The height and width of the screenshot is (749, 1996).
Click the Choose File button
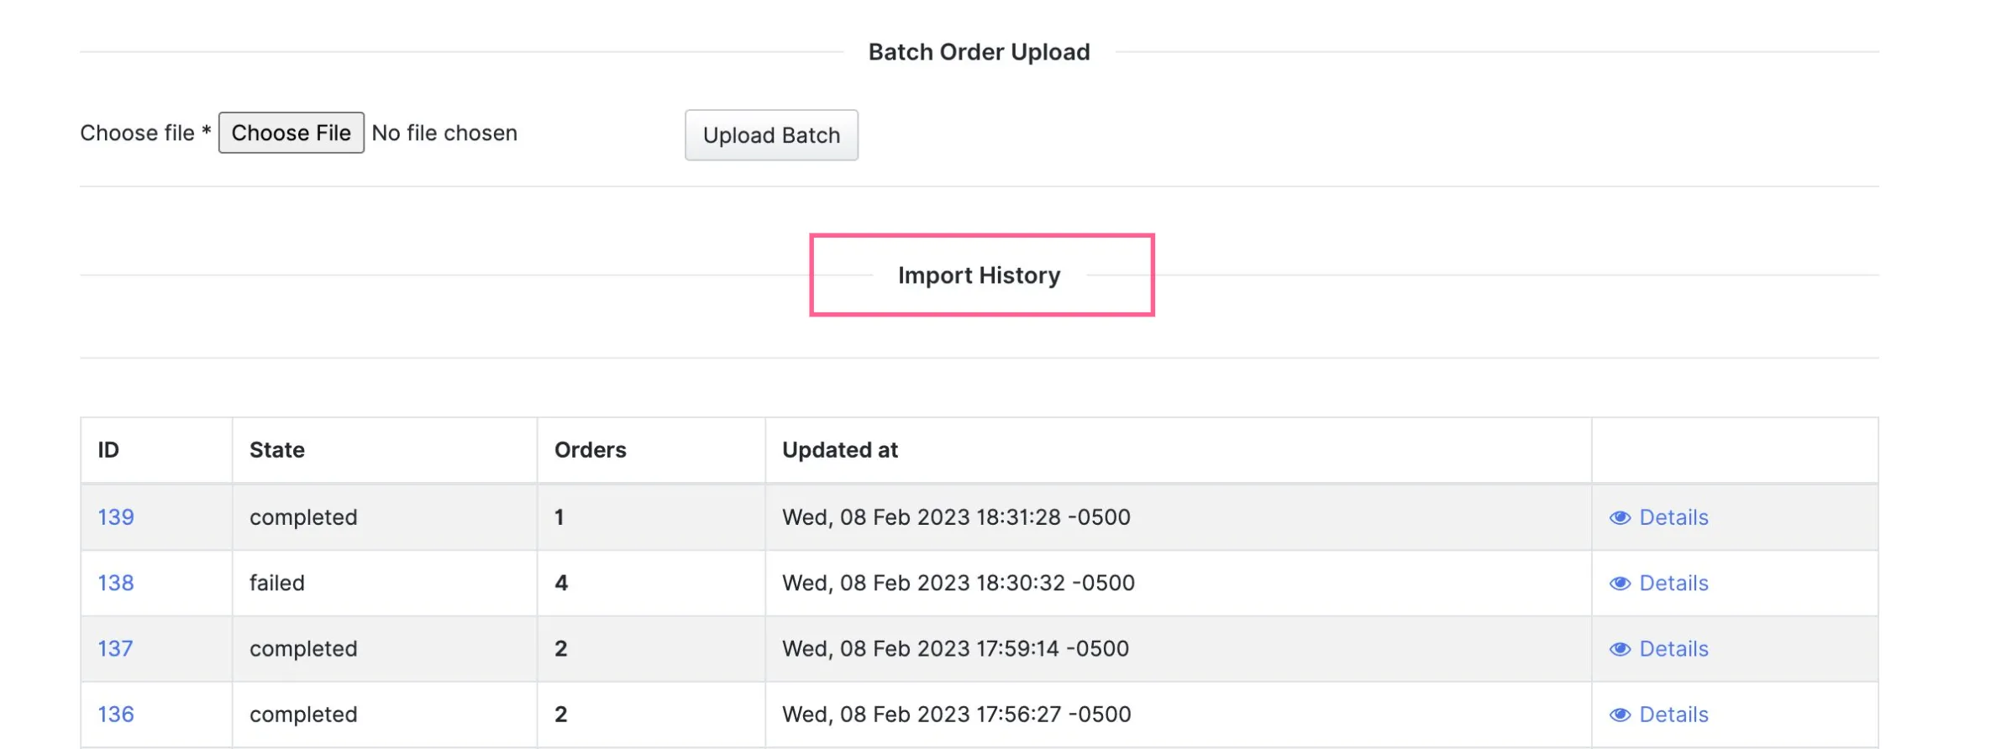(x=291, y=133)
